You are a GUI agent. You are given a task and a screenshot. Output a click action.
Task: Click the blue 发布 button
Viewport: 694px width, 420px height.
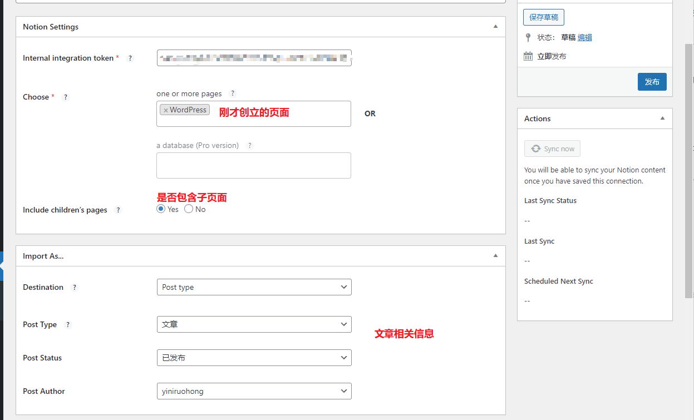[652, 82]
